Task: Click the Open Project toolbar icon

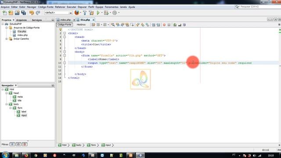Action: pyautogui.click(x=17, y=13)
